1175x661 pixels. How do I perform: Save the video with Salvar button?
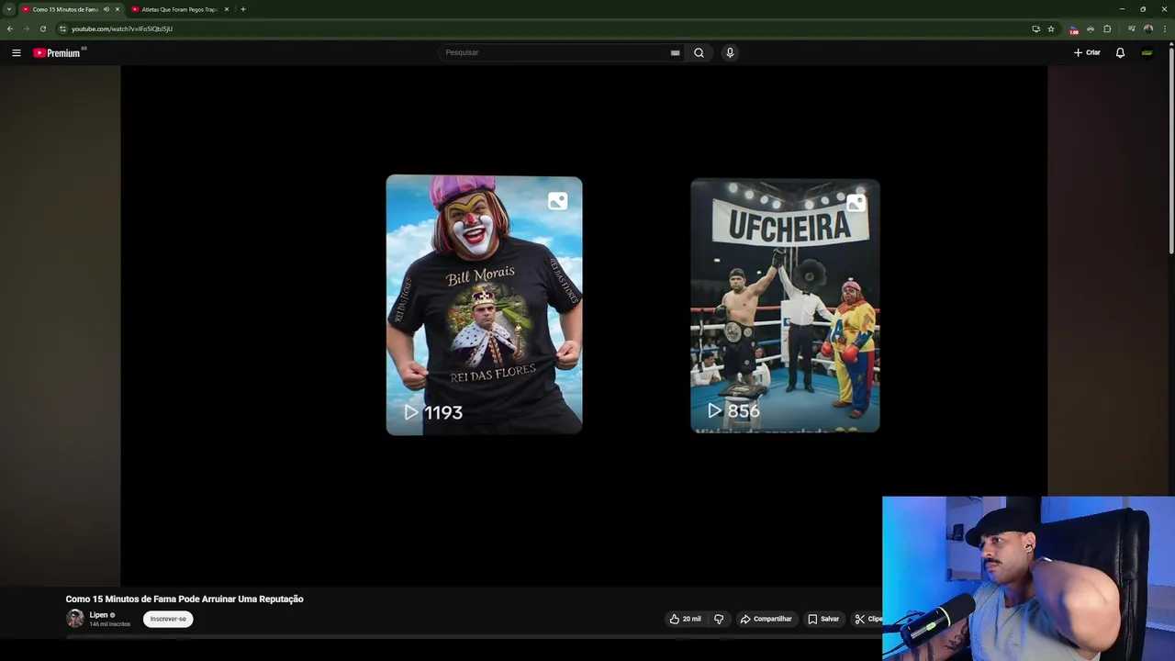pyautogui.click(x=823, y=619)
